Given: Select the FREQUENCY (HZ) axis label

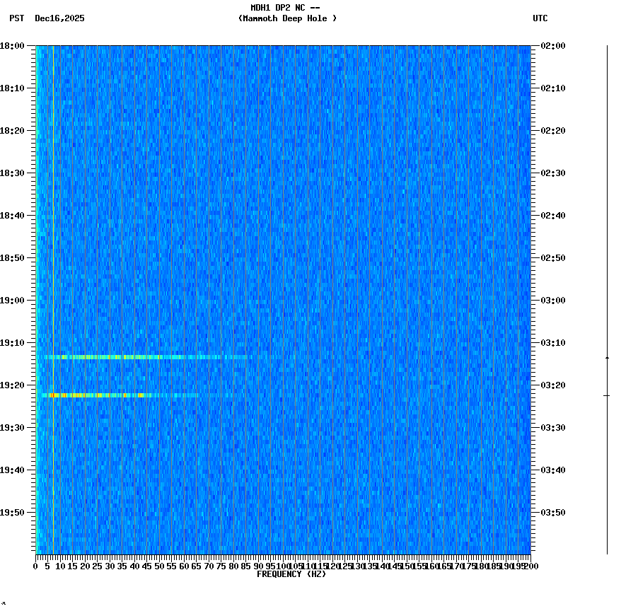Looking at the screenshot, I should (292, 574).
